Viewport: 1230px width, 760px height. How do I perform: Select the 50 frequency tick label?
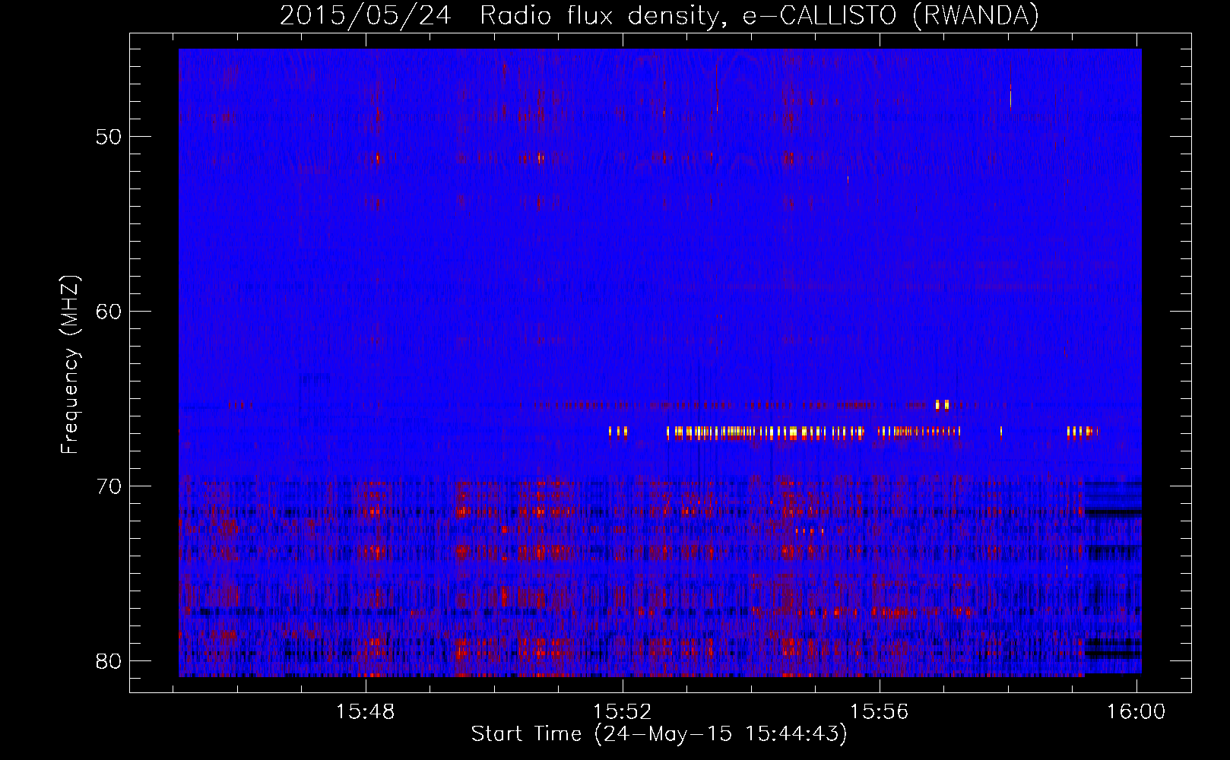tap(109, 137)
